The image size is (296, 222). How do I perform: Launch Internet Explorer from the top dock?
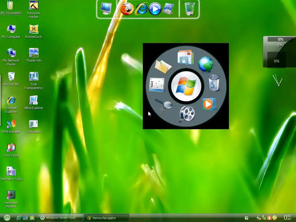(x=141, y=9)
